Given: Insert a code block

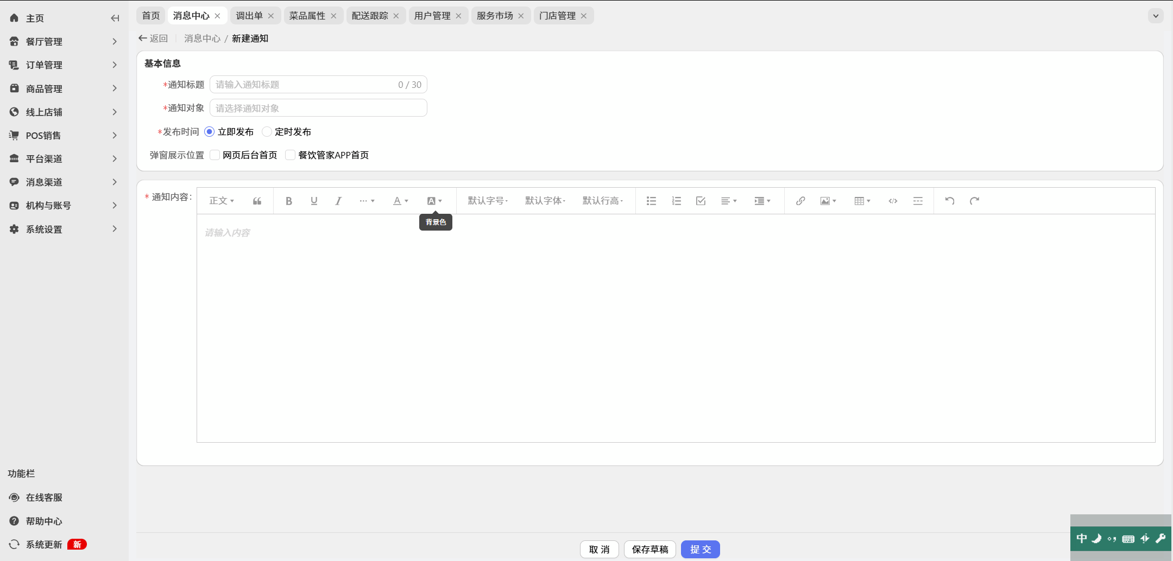Looking at the screenshot, I should point(893,201).
